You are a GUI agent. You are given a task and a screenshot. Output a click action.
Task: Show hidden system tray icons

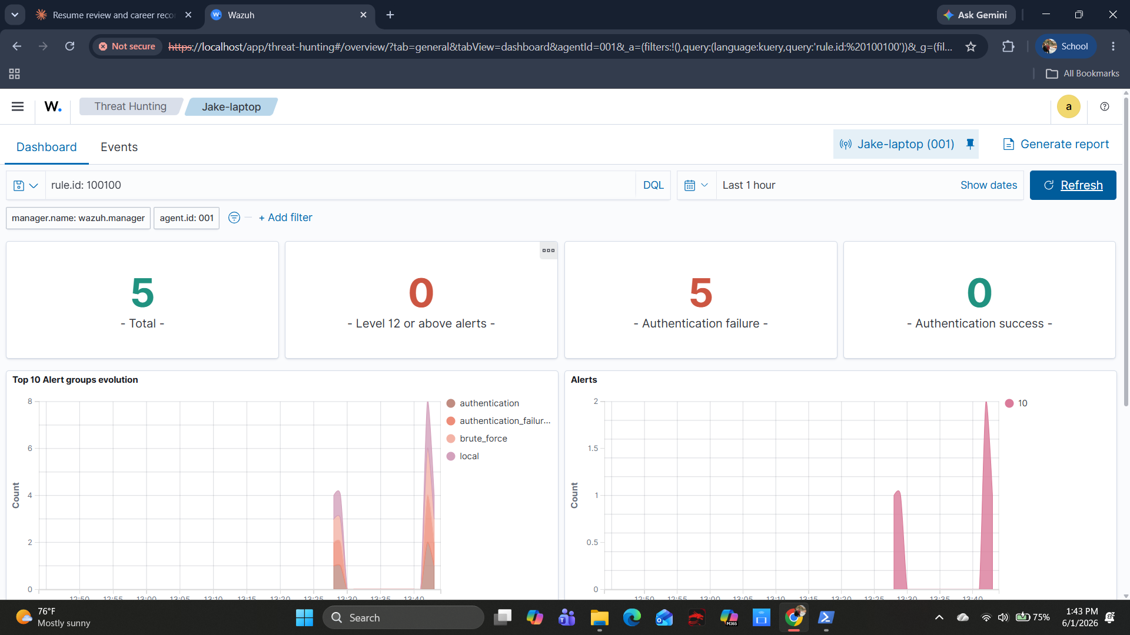(x=939, y=617)
